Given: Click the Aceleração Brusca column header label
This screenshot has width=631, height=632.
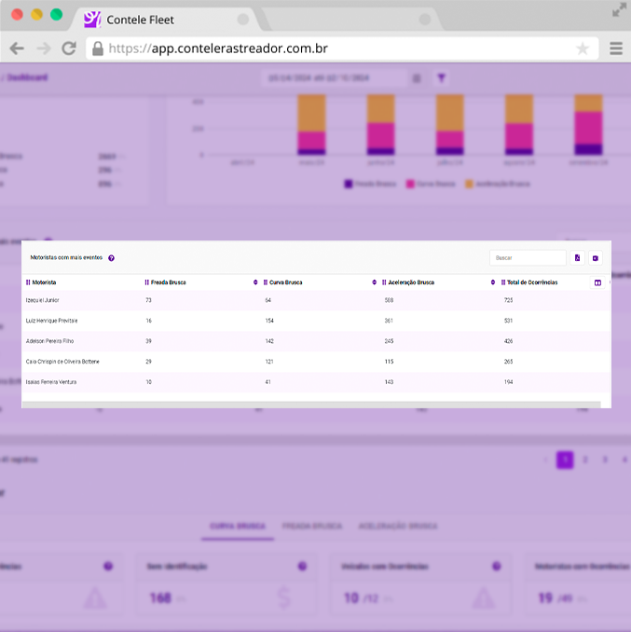Looking at the screenshot, I should pyautogui.click(x=411, y=282).
